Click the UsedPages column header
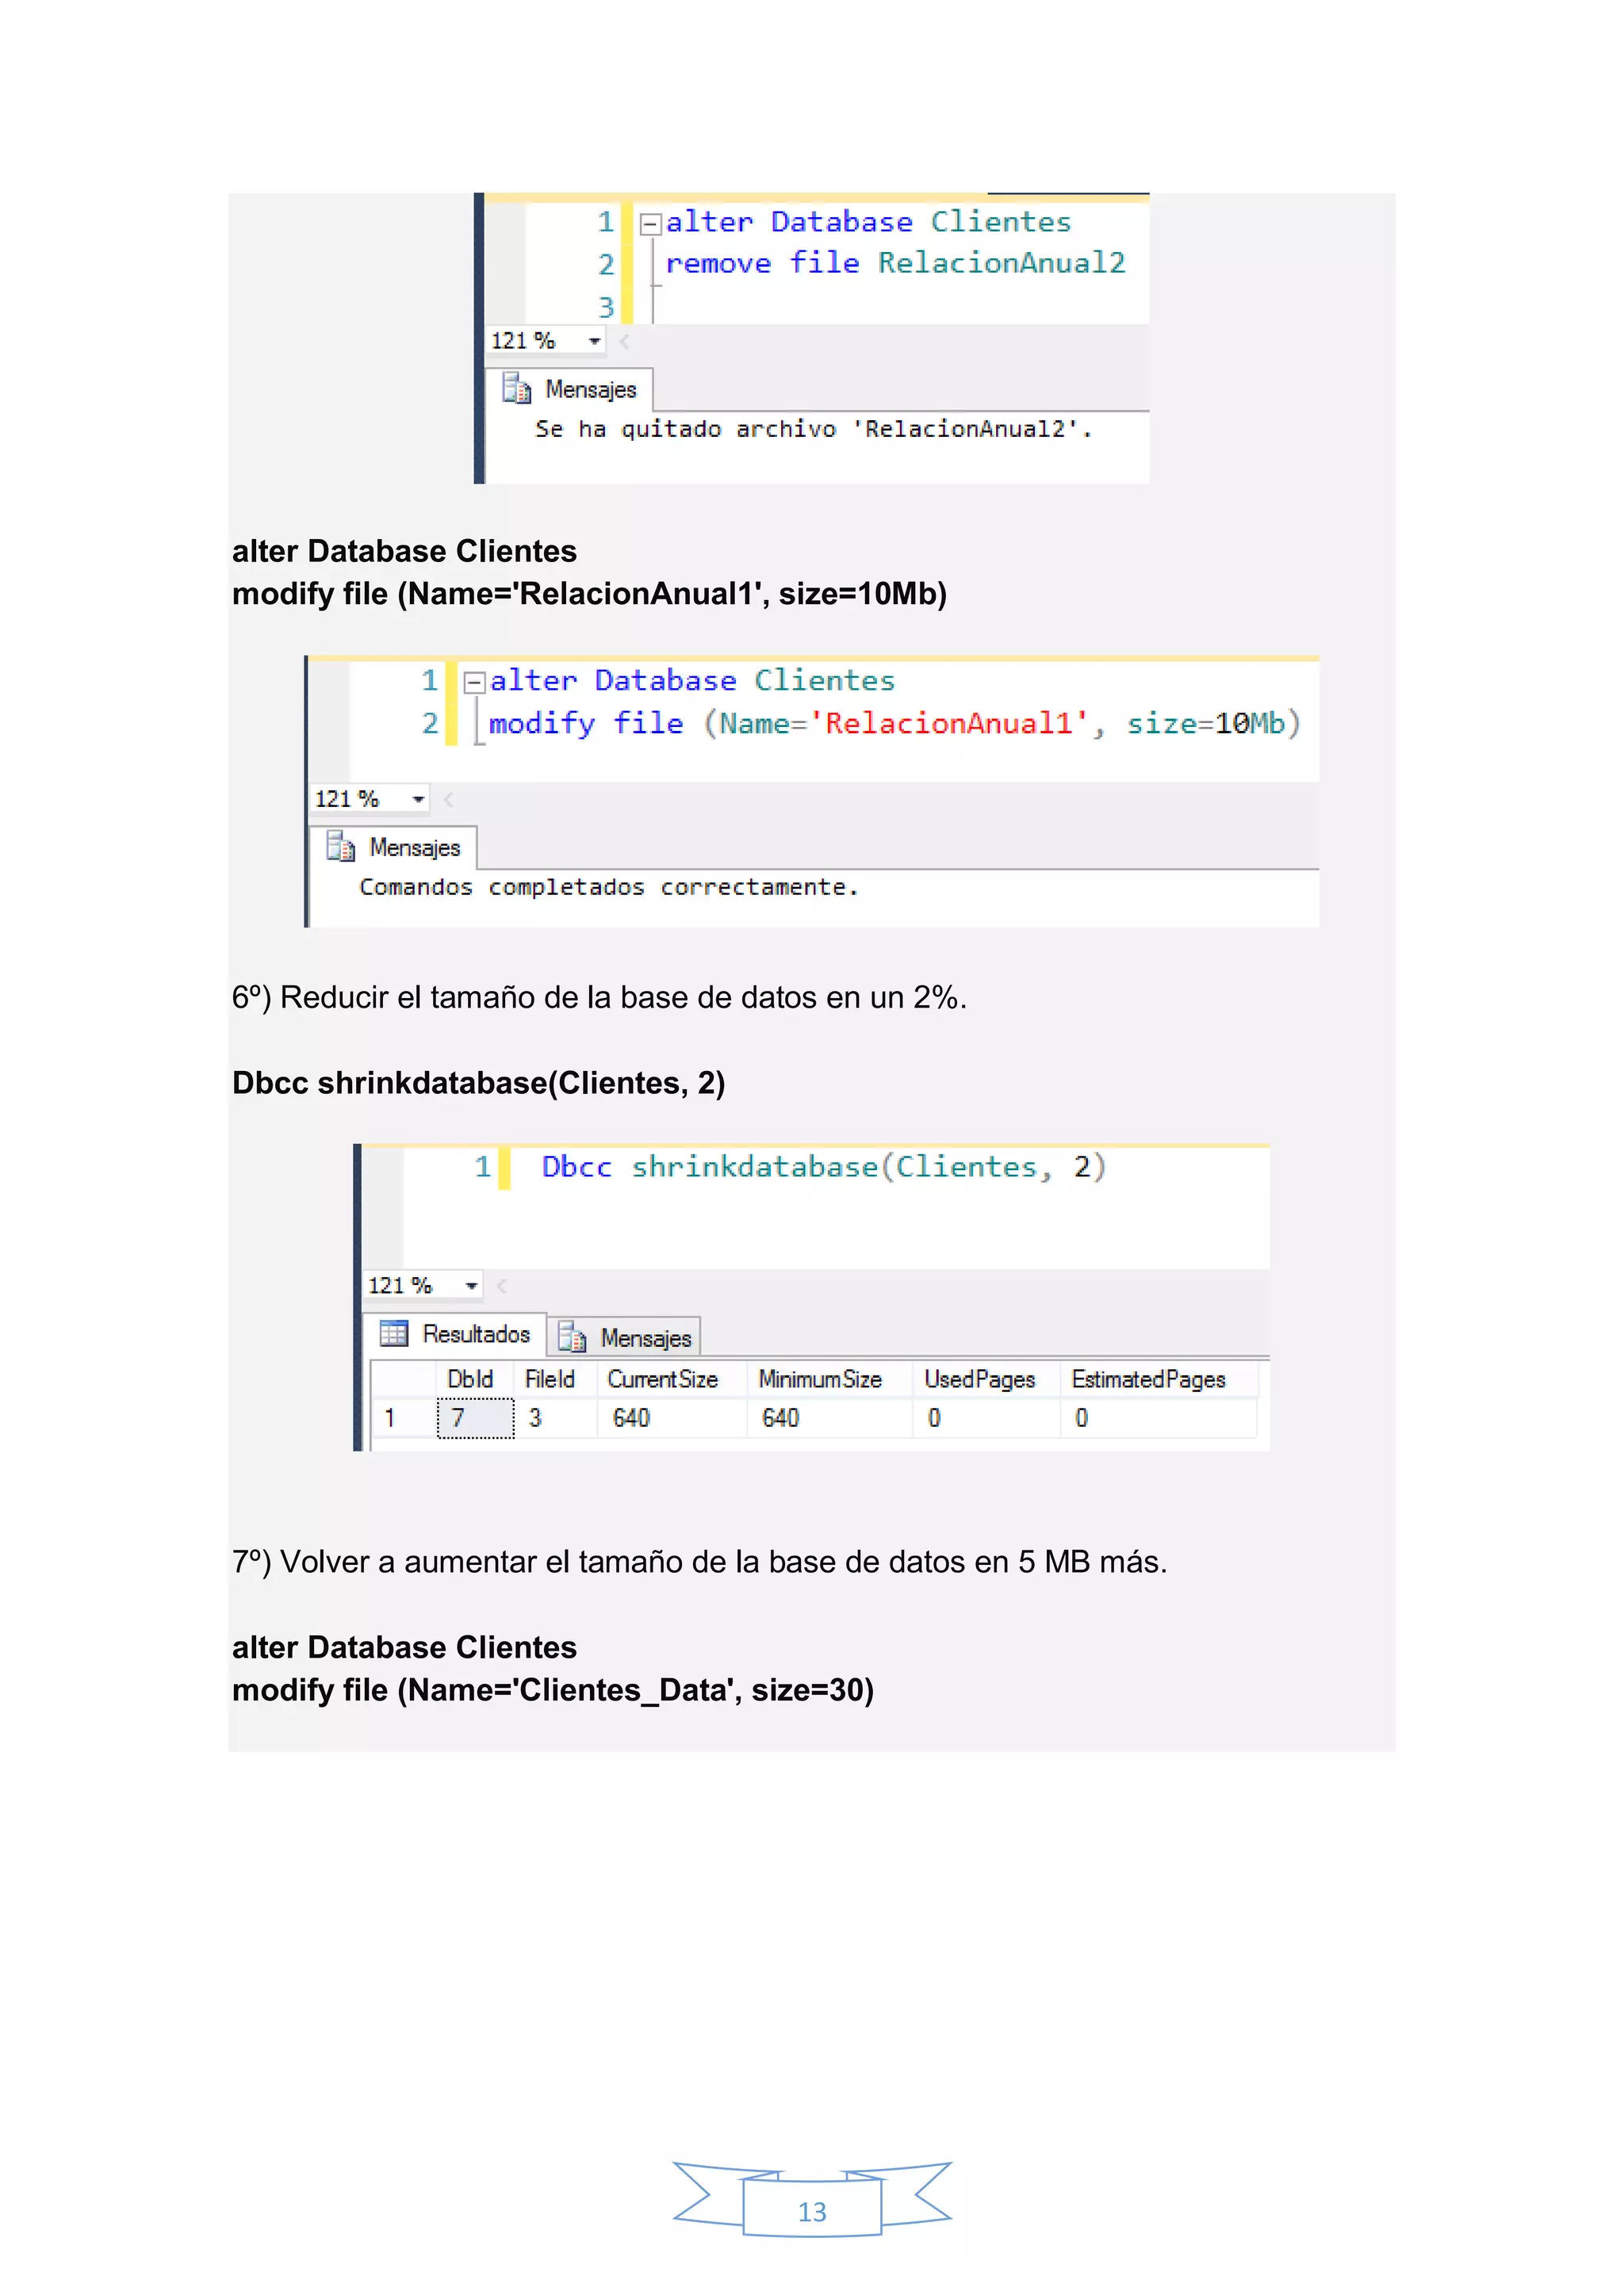Screen dimensions: 1624x2295 pyautogui.click(x=979, y=1379)
